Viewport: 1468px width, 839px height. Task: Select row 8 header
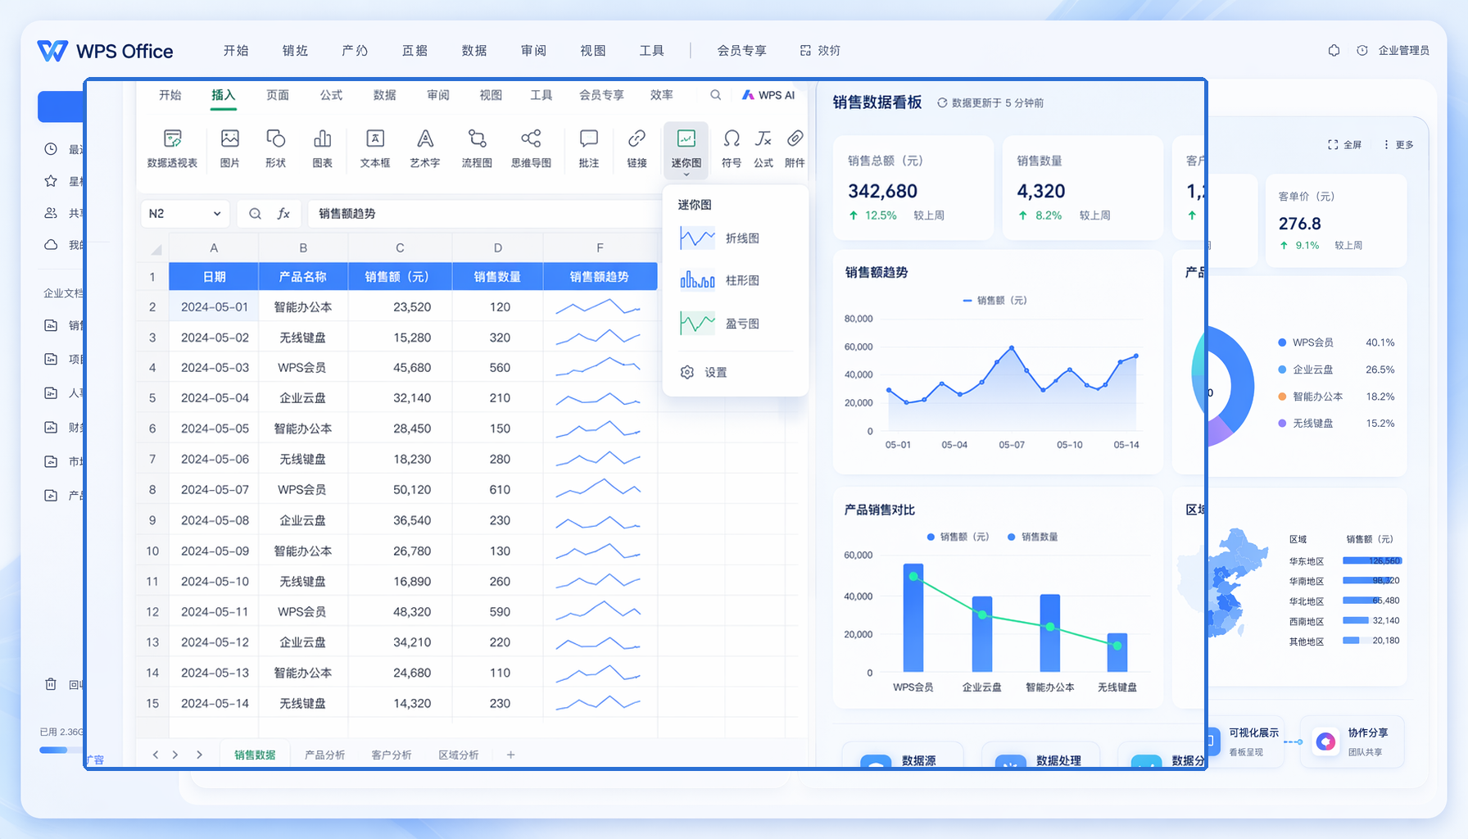pyautogui.click(x=152, y=490)
